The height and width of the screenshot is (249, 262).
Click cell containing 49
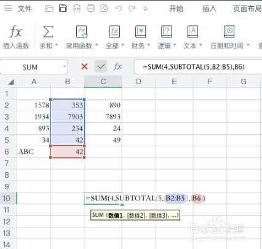pos(103,140)
